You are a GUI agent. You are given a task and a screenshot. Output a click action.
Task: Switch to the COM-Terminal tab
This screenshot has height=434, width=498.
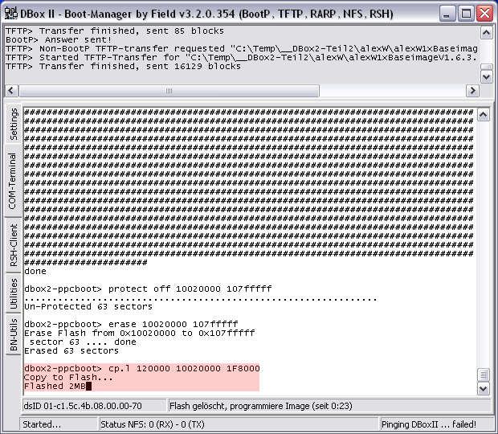coord(13,181)
